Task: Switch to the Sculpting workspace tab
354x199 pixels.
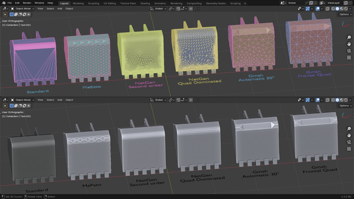Action: pos(93,3)
